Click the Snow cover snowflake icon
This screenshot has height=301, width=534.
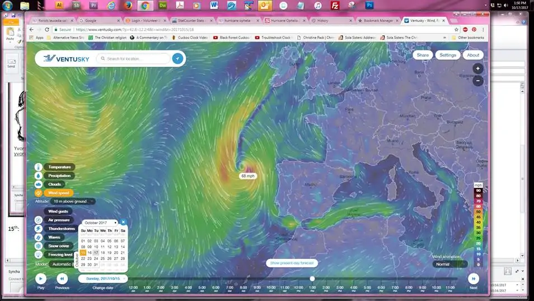click(39, 246)
